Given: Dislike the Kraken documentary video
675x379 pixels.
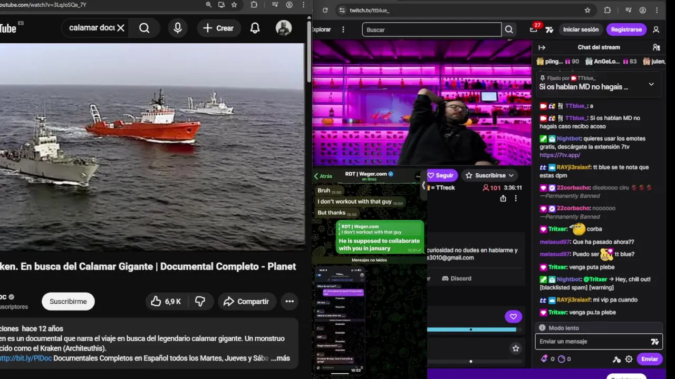Looking at the screenshot, I should 200,302.
